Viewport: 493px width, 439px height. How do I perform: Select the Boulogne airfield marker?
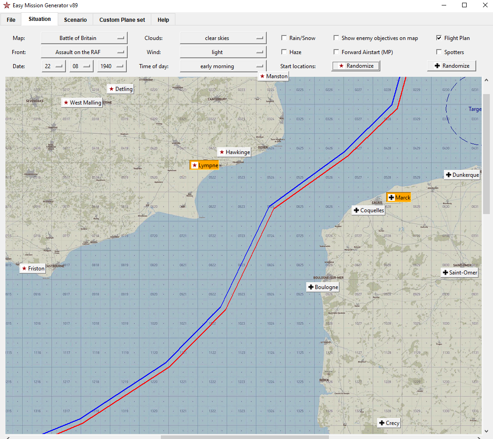(x=323, y=287)
